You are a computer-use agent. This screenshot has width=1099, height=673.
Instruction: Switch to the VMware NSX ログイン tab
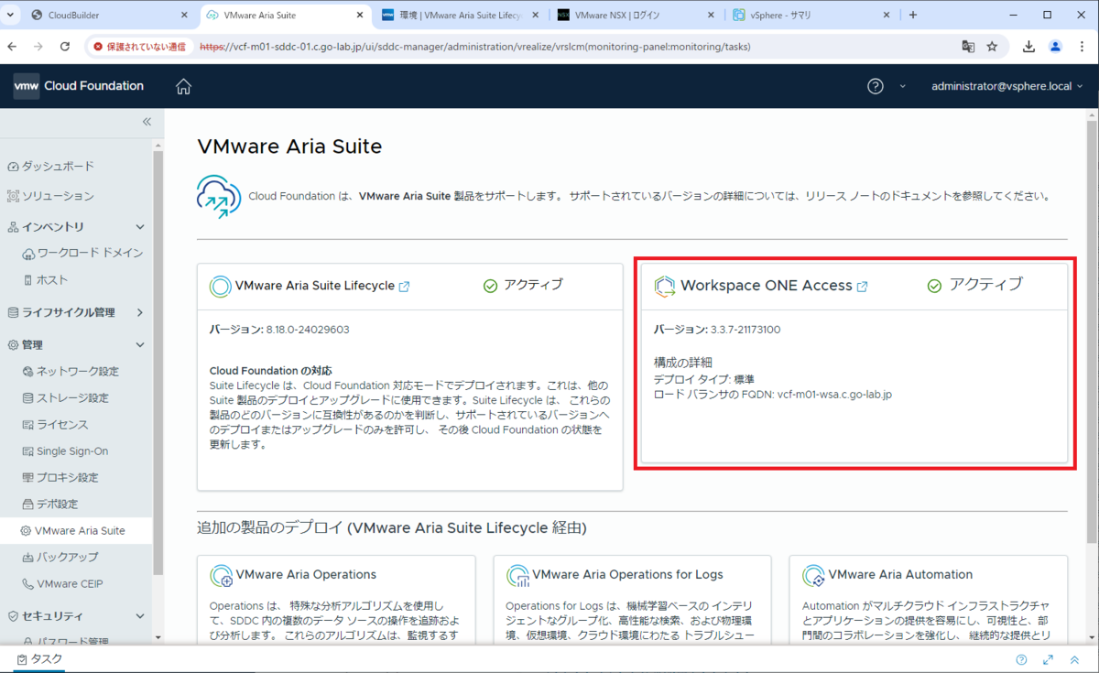click(x=634, y=15)
